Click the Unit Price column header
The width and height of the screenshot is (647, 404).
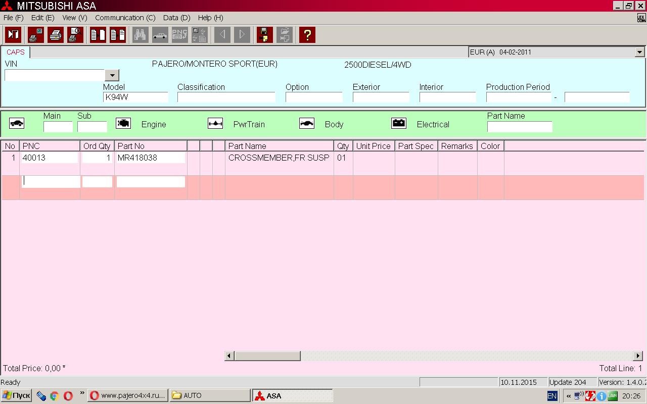point(374,146)
